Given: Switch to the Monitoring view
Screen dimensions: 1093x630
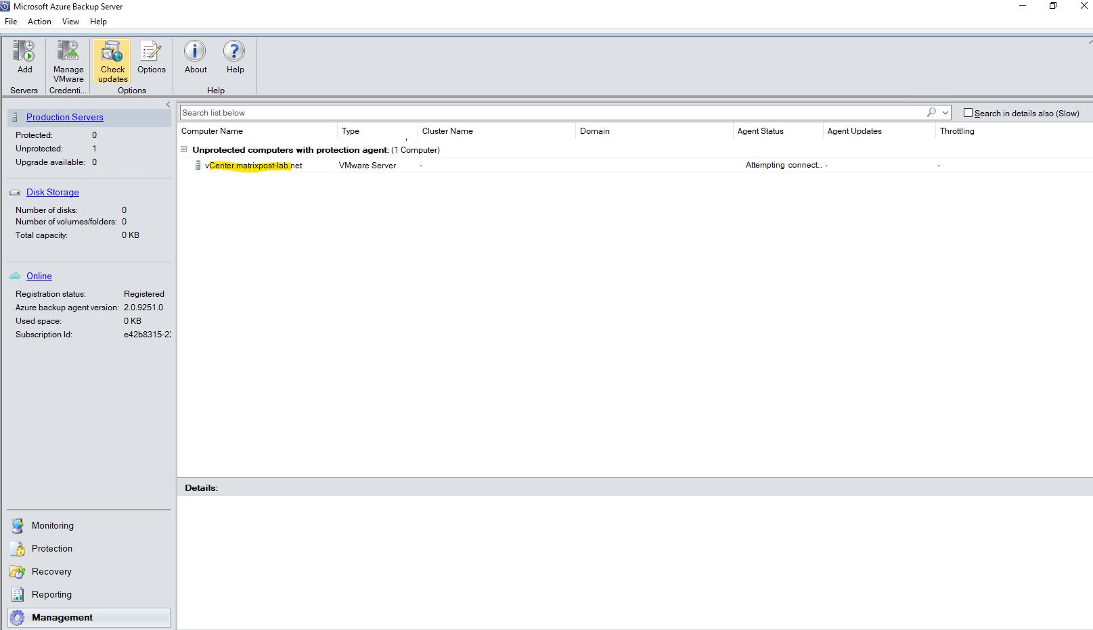Looking at the screenshot, I should pos(53,526).
